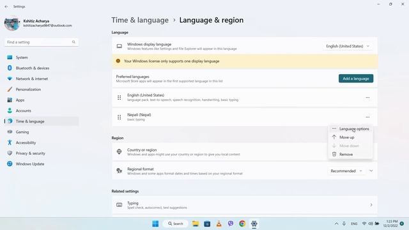The width and height of the screenshot is (409, 230).
Task: Open VLC media player from taskbar
Action: tap(219, 224)
